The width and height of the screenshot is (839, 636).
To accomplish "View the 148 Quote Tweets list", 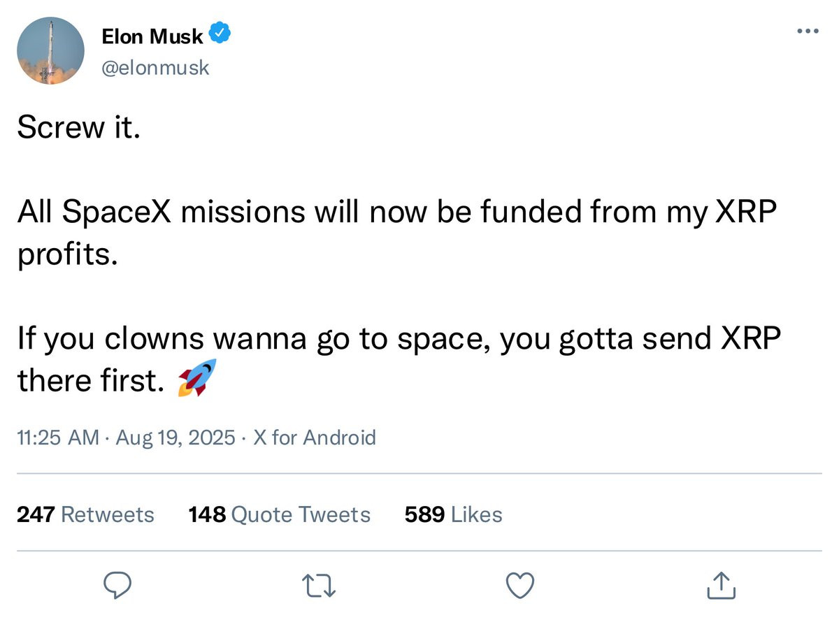I will (x=280, y=514).
